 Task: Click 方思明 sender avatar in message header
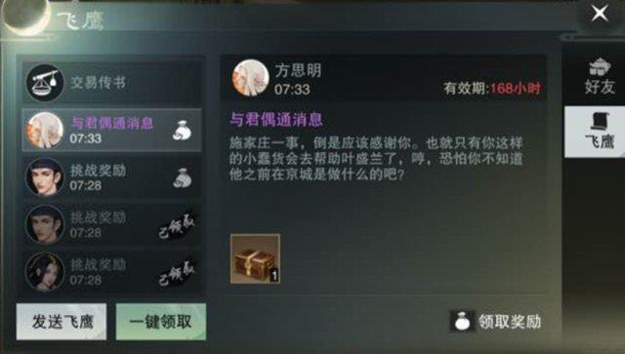(x=251, y=78)
